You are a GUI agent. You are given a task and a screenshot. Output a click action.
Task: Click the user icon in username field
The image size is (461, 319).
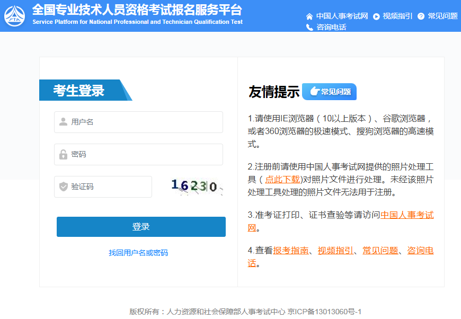[63, 122]
